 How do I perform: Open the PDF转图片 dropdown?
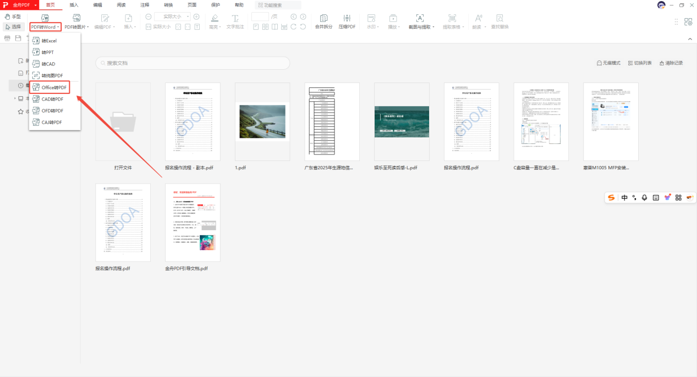78,26
